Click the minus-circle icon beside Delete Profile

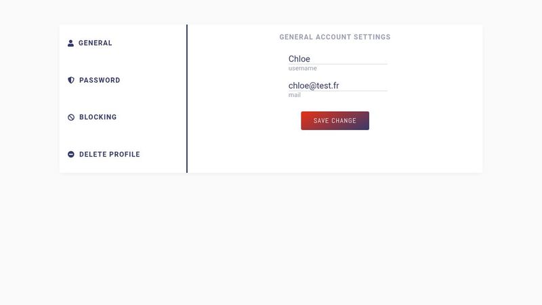[71, 155]
